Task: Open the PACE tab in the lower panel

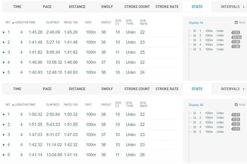Action: [x=47, y=89]
